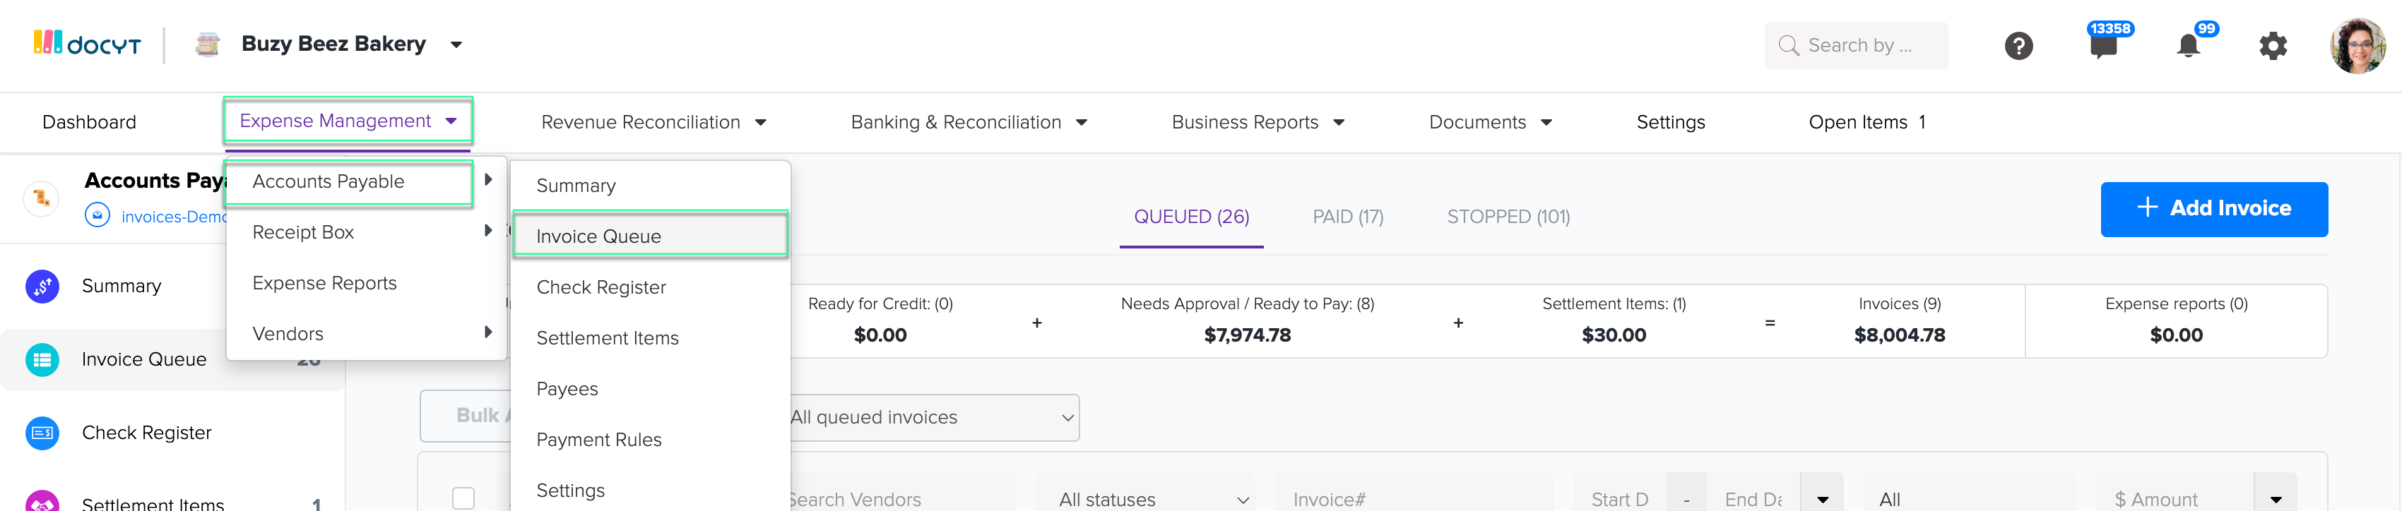2402x511 pixels.
Task: Click the Summary sidebar icon
Action: pyautogui.click(x=42, y=286)
